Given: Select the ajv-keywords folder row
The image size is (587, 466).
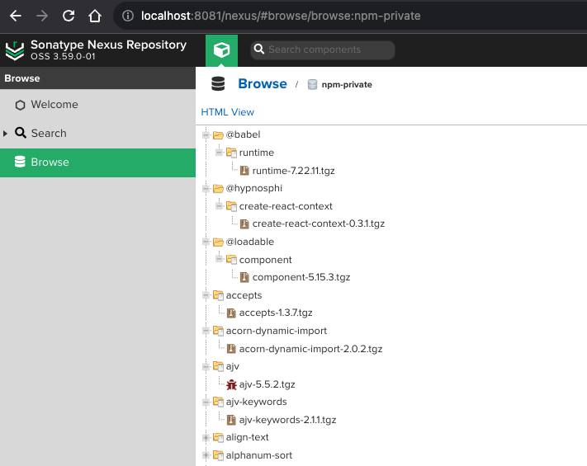Looking at the screenshot, I should click(x=257, y=402).
